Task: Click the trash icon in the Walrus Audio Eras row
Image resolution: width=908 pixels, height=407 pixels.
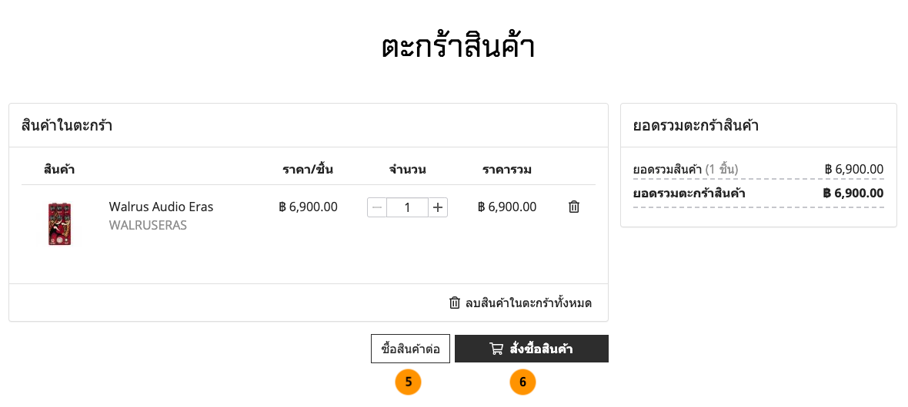Action: tap(574, 207)
